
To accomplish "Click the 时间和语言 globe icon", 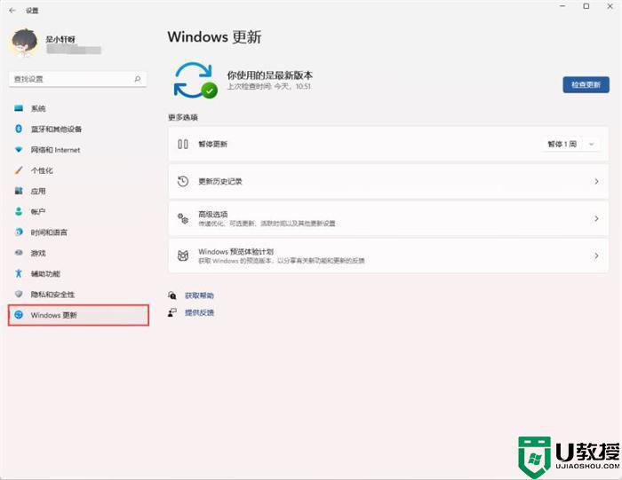I will pos(19,232).
